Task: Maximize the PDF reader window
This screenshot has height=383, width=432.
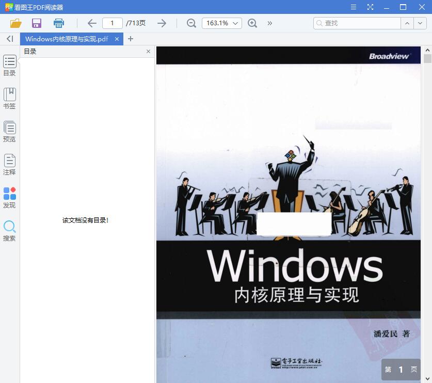Action: 403,7
